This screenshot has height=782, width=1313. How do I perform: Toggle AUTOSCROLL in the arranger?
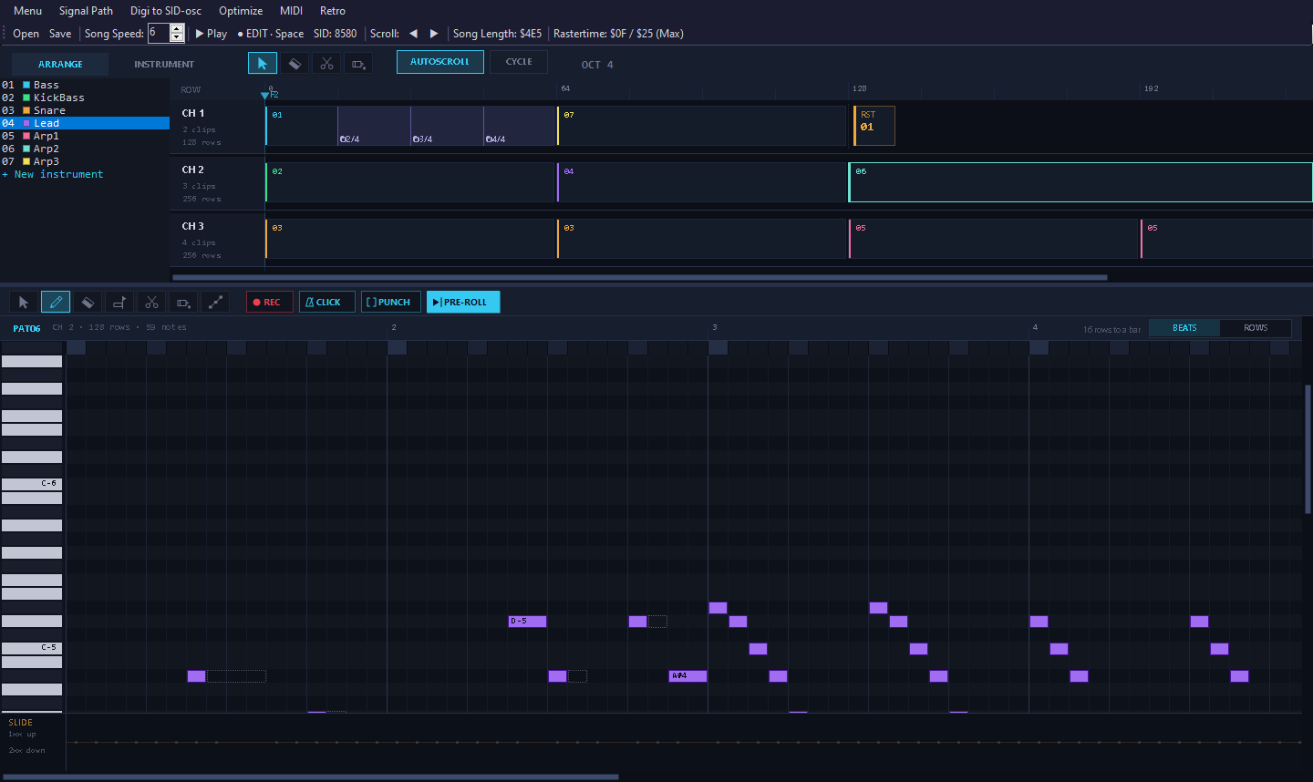(x=440, y=62)
